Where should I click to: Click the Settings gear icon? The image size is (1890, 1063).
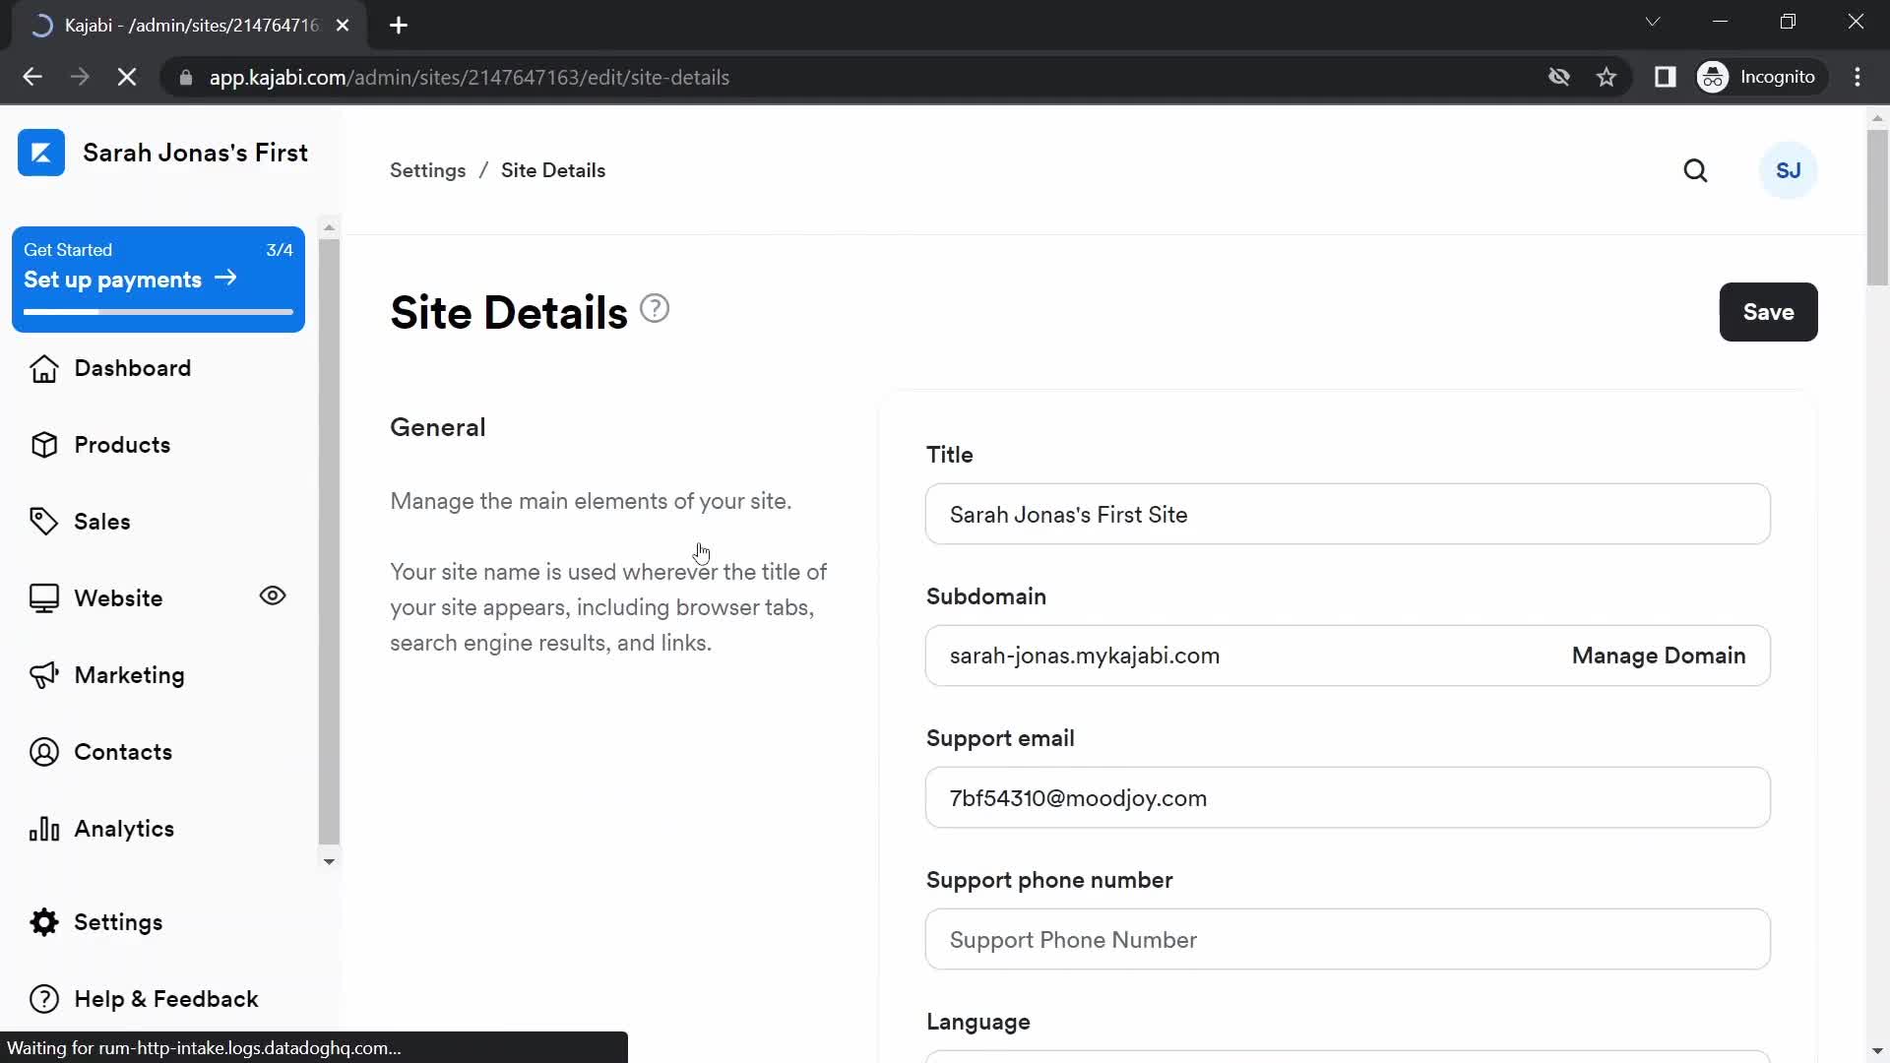point(44,922)
